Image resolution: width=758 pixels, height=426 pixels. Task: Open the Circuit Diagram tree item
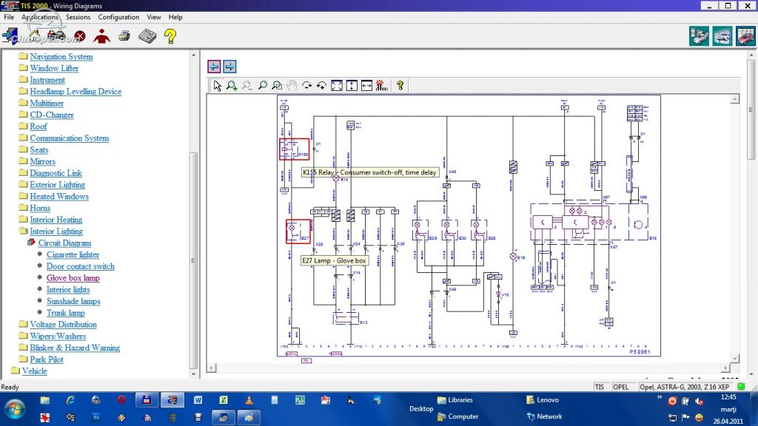(64, 243)
